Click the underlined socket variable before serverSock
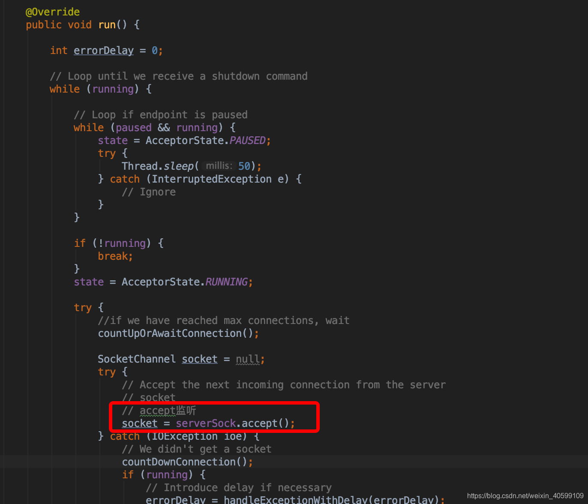Viewport: 588px width, 504px height. tap(140, 423)
